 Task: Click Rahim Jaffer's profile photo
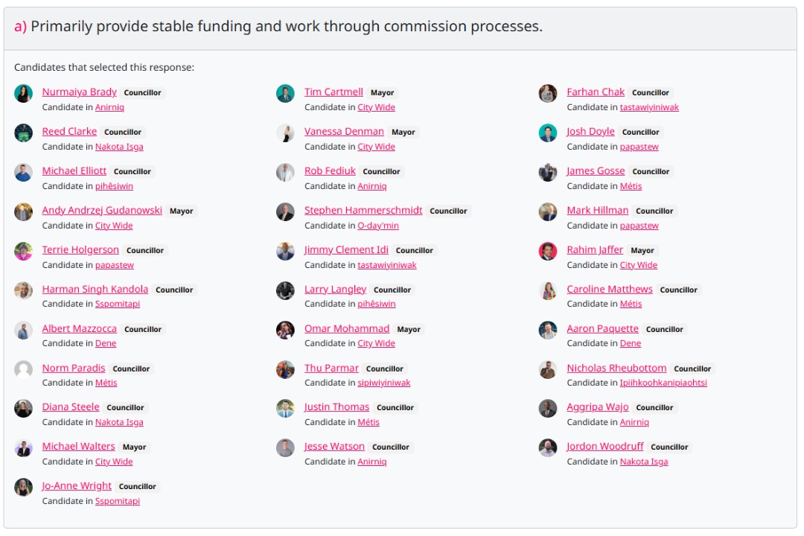point(548,251)
